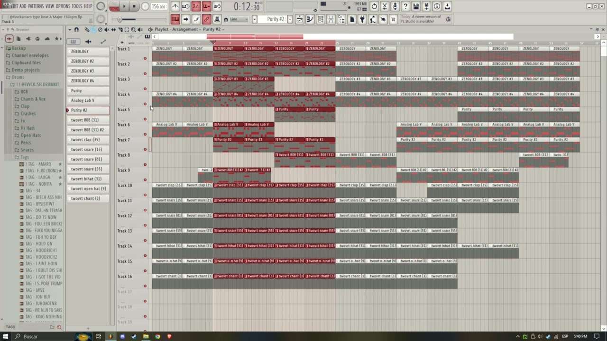Click Play on the transport
This screenshot has width=607, height=341.
[124, 7]
